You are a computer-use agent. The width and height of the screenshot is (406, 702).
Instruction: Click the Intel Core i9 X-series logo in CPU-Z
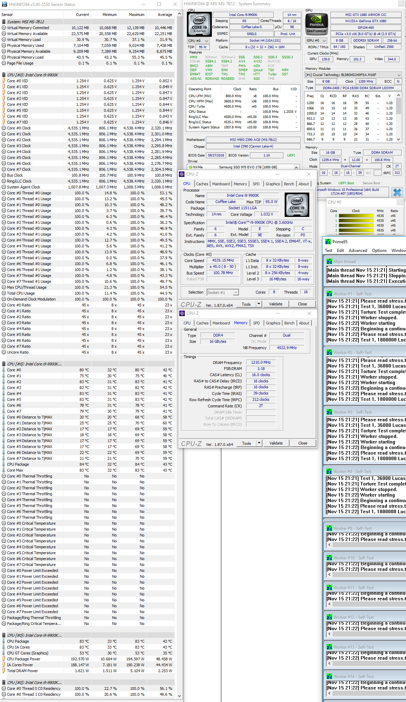point(297,205)
